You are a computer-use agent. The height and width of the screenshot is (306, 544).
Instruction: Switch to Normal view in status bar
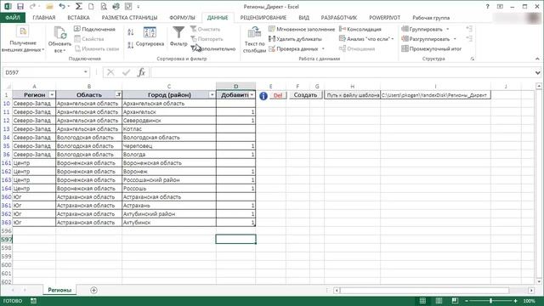coord(422,301)
